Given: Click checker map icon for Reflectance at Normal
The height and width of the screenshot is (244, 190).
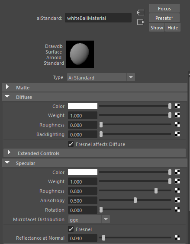Looking at the screenshot, I should pyautogui.click(x=177, y=238).
